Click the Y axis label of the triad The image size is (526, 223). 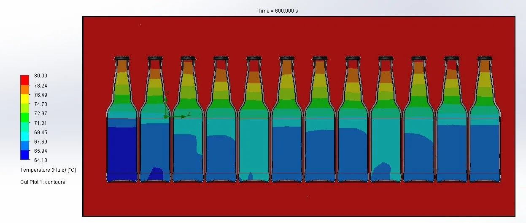click(x=167, y=93)
